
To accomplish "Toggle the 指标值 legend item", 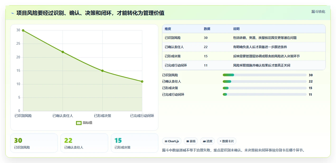I will click(x=84, y=123).
